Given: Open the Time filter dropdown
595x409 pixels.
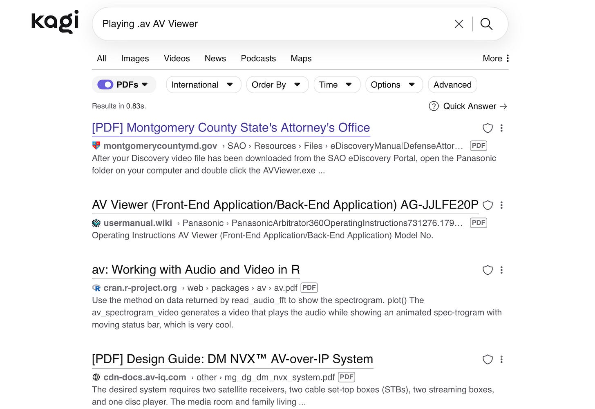Looking at the screenshot, I should (x=337, y=84).
